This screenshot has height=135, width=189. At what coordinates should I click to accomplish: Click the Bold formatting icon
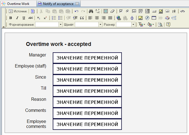[11, 18]
